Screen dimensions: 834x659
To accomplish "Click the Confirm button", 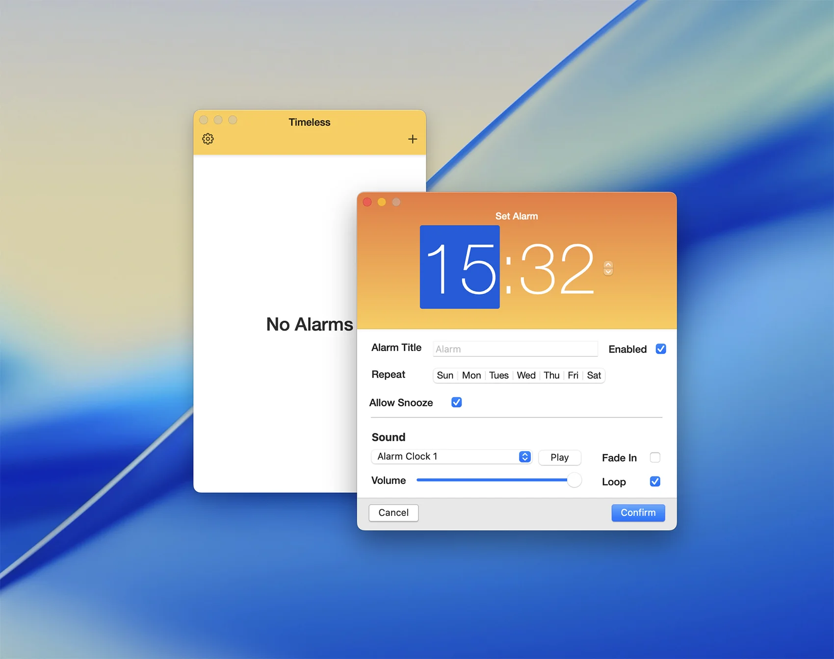I will click(x=638, y=513).
